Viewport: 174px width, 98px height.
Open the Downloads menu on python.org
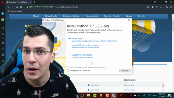click(x=51, y=16)
